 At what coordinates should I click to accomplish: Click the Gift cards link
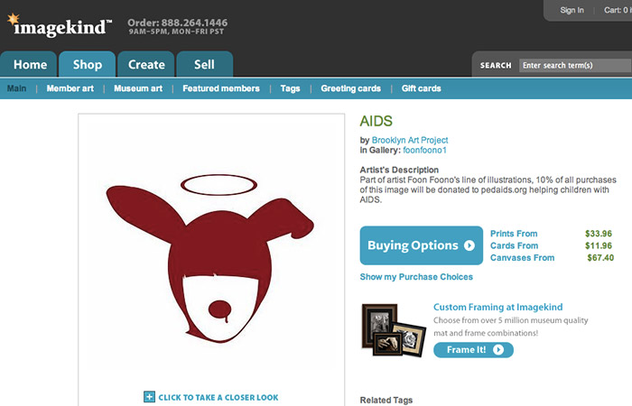[x=422, y=88]
